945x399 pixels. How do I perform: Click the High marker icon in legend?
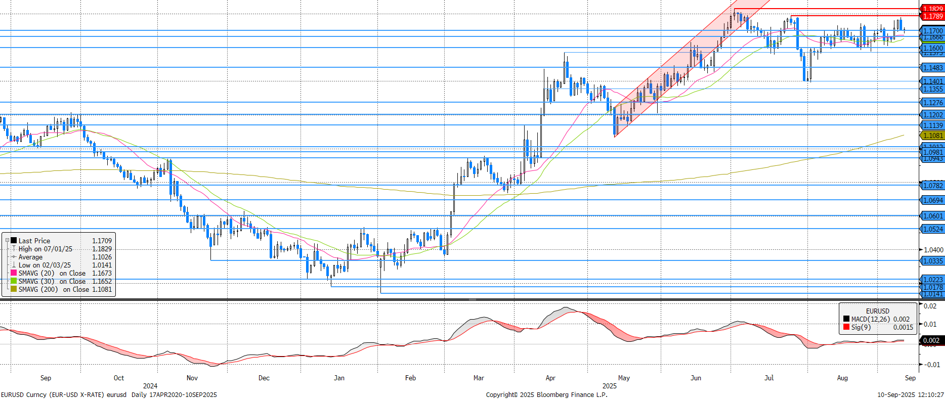coord(14,249)
